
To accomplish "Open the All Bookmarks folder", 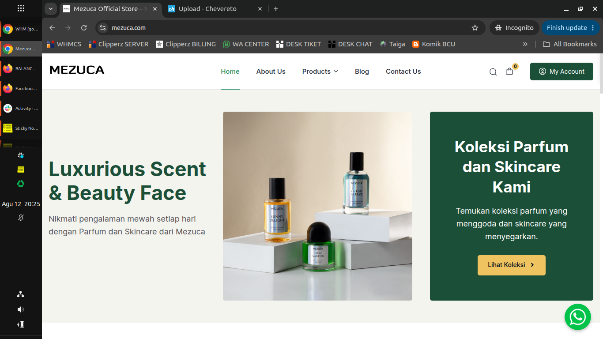I will [x=569, y=44].
